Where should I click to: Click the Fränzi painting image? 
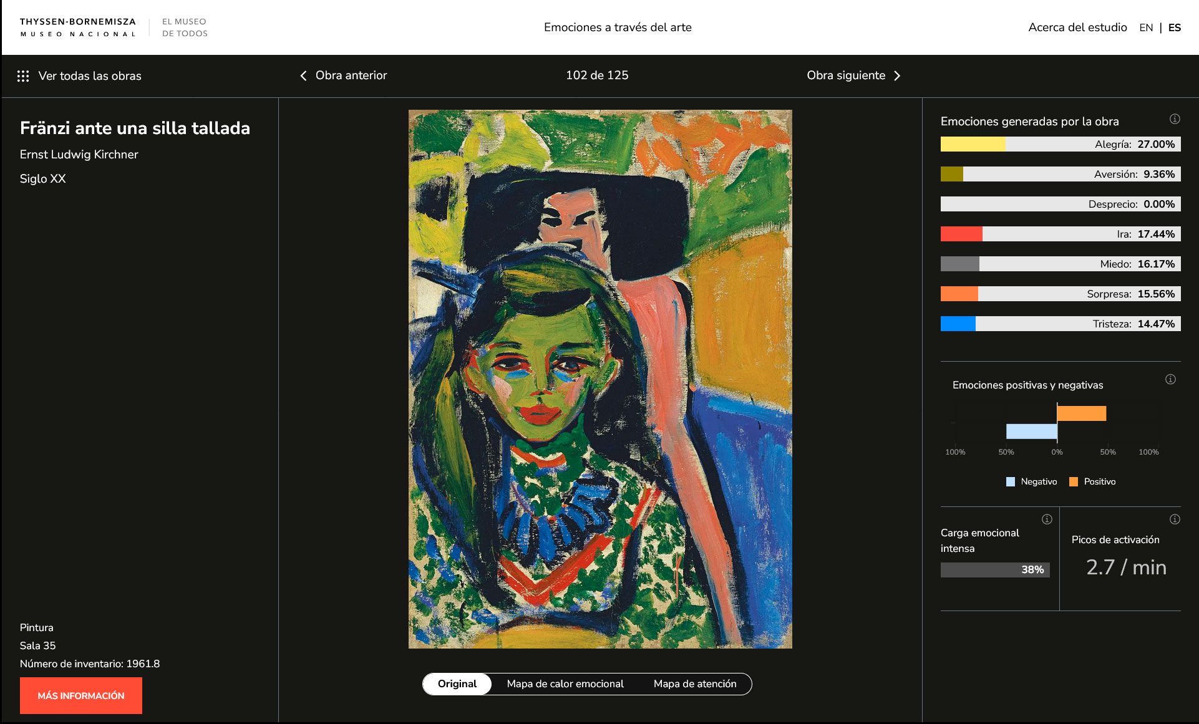600,379
